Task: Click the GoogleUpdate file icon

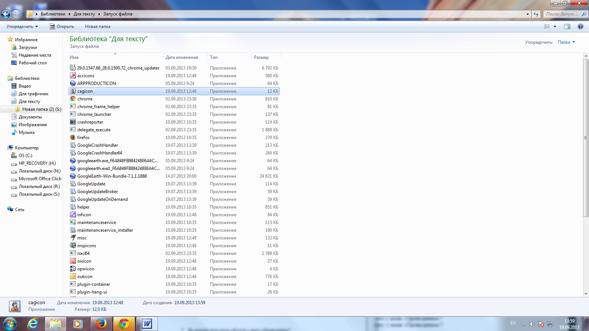Action: 73,184
